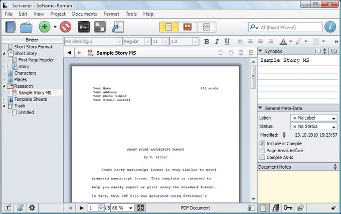This screenshot has width=341, height=214.
Task: Click the project settings gear icon
Action: tap(32, 207)
